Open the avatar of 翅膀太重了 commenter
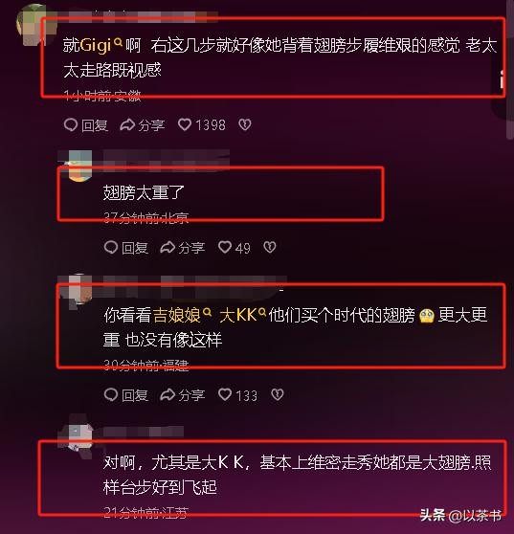Viewport: 514px width, 534px height. (x=80, y=166)
